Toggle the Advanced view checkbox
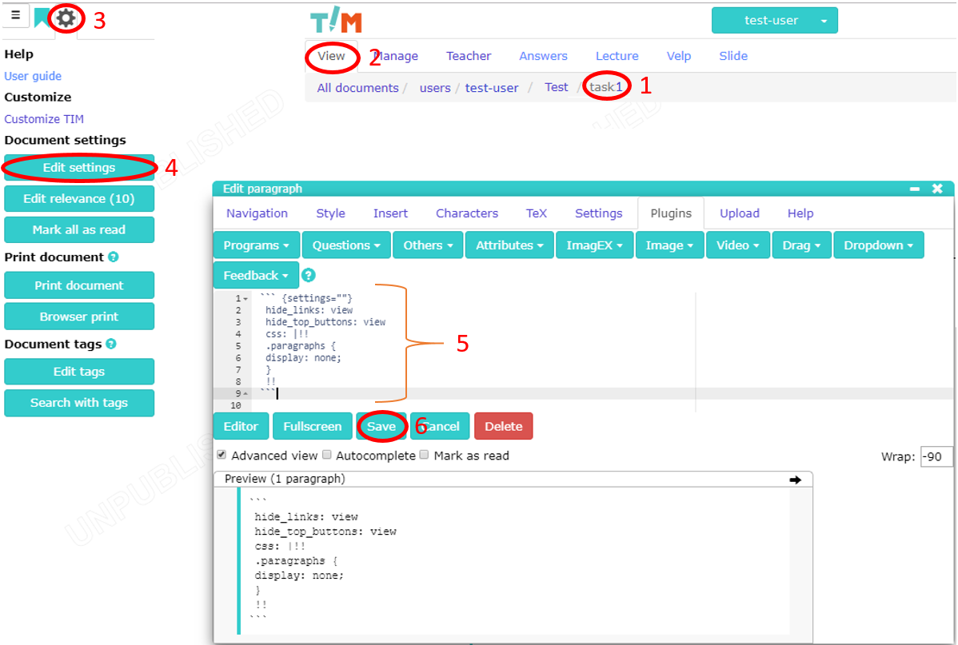Screen dimensions: 958x645 tap(222, 455)
